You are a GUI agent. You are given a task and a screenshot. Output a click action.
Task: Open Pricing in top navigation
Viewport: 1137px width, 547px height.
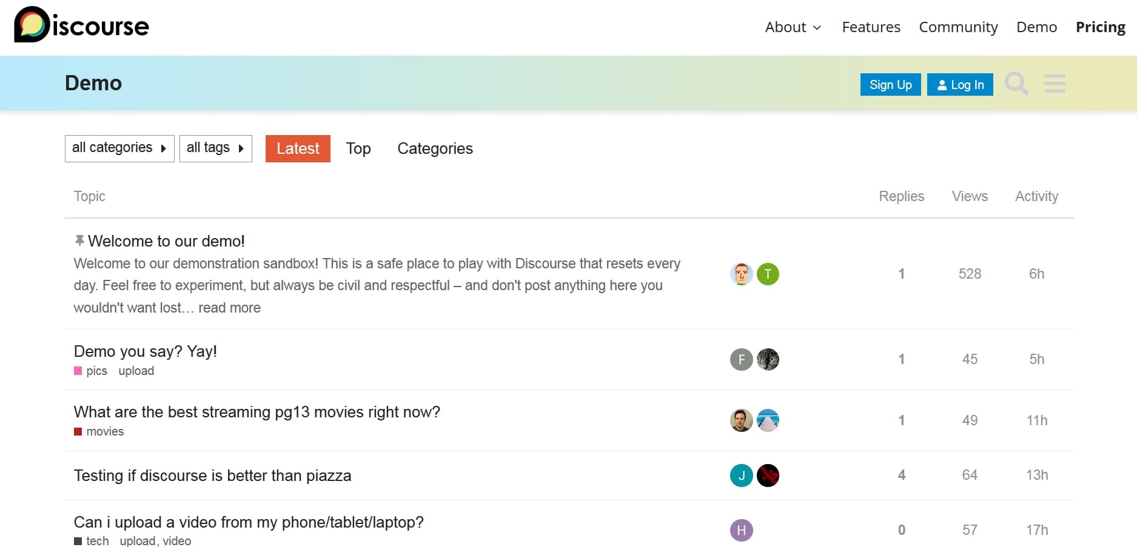[1101, 27]
